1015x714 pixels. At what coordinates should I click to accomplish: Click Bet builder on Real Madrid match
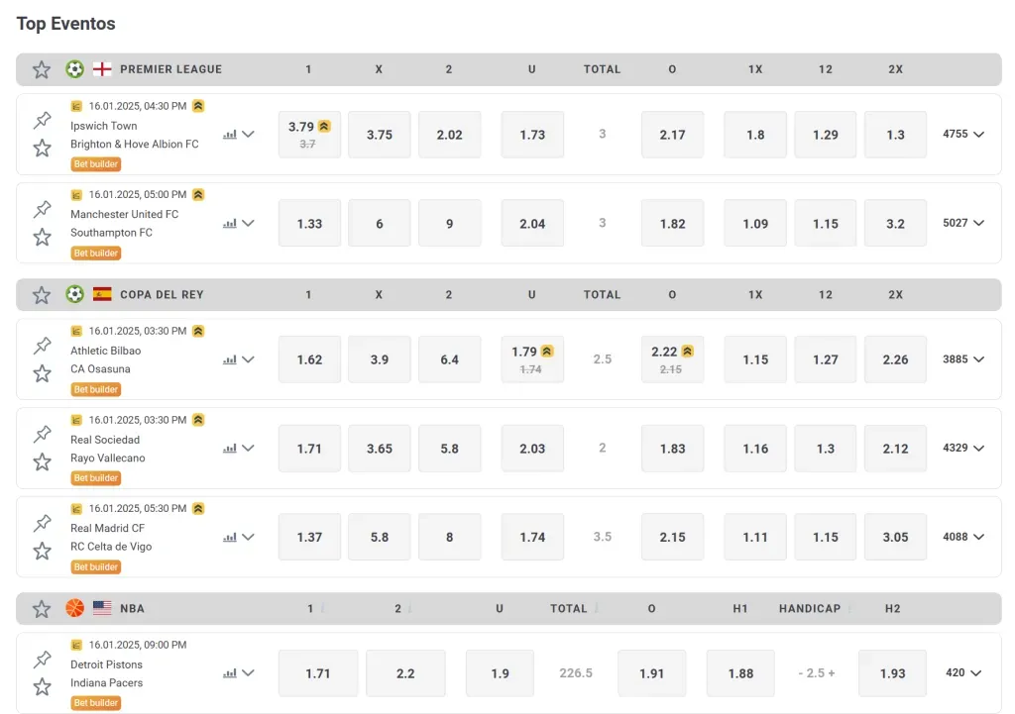pos(96,567)
